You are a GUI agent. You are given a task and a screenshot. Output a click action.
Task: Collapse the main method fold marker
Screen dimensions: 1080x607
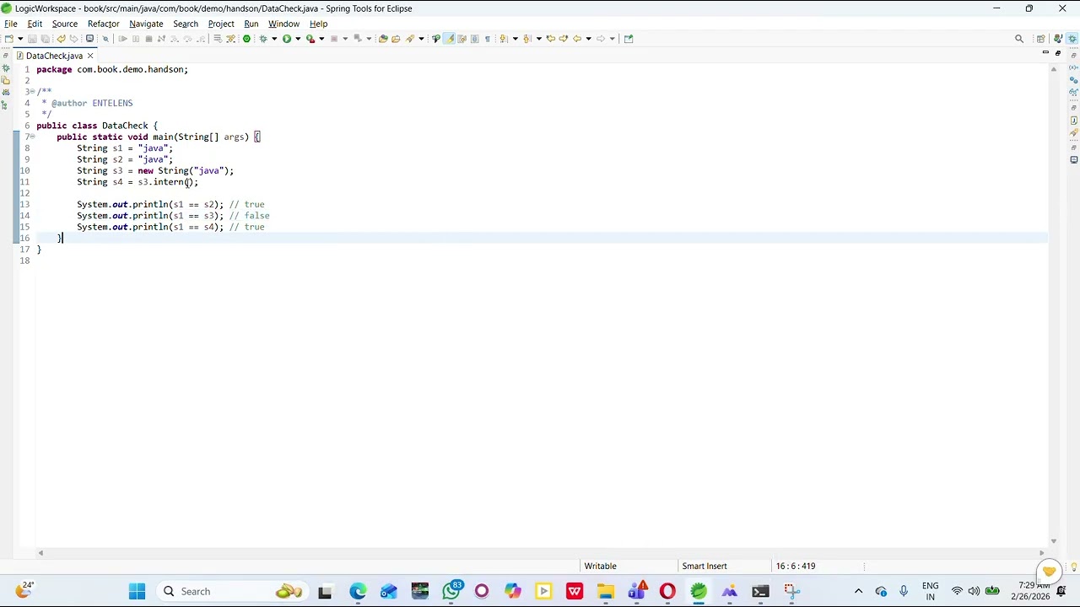32,137
